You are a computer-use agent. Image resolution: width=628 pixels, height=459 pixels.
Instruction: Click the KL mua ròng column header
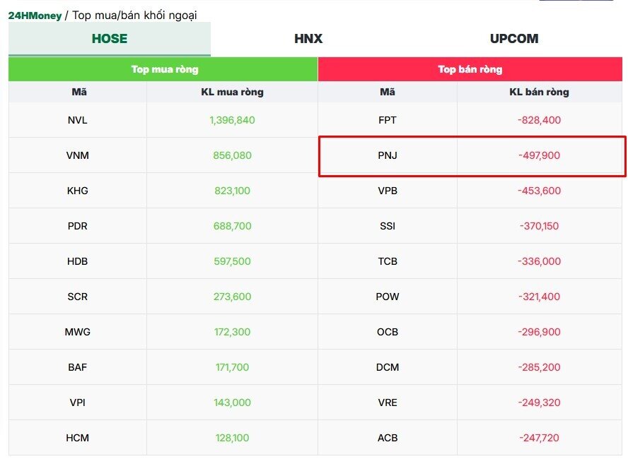point(232,92)
